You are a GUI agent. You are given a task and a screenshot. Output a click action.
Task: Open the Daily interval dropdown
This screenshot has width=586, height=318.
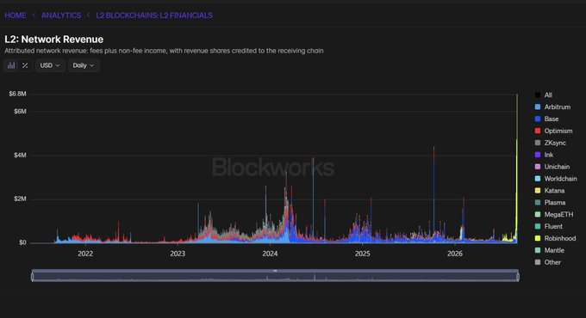(x=84, y=65)
